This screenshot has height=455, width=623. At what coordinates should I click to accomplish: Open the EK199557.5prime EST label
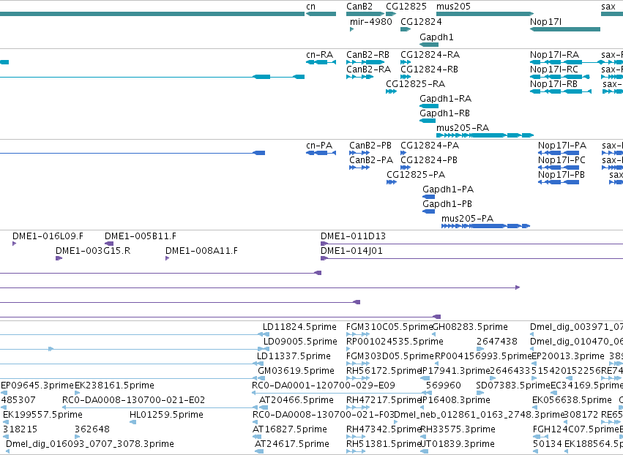click(42, 415)
